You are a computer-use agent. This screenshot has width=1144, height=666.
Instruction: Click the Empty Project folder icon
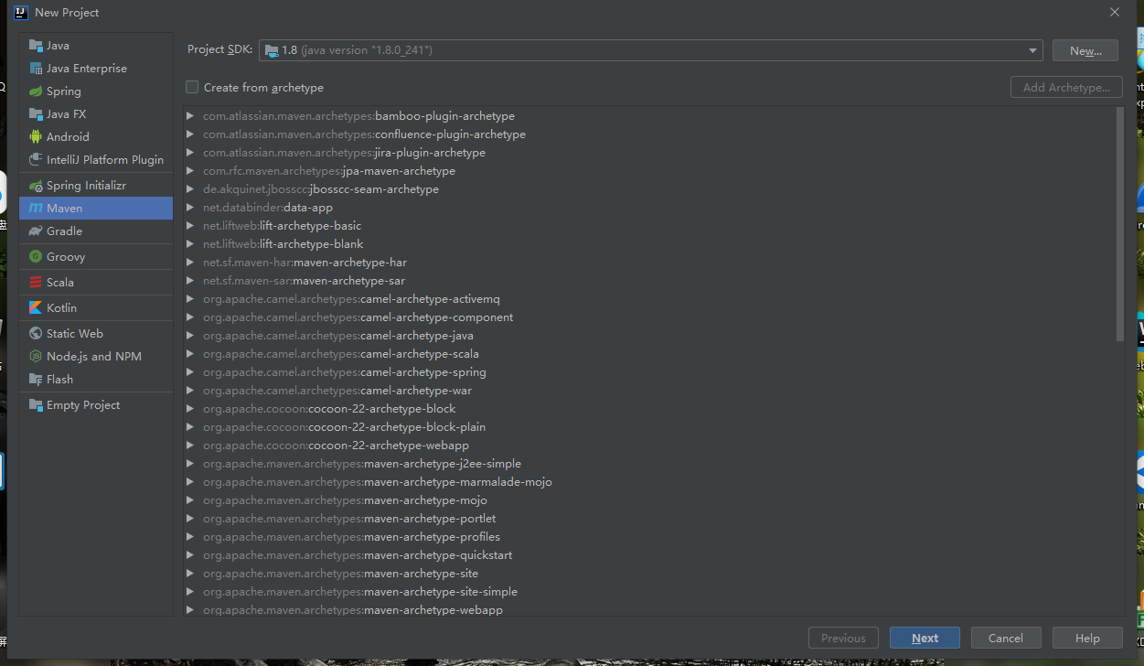click(x=36, y=405)
